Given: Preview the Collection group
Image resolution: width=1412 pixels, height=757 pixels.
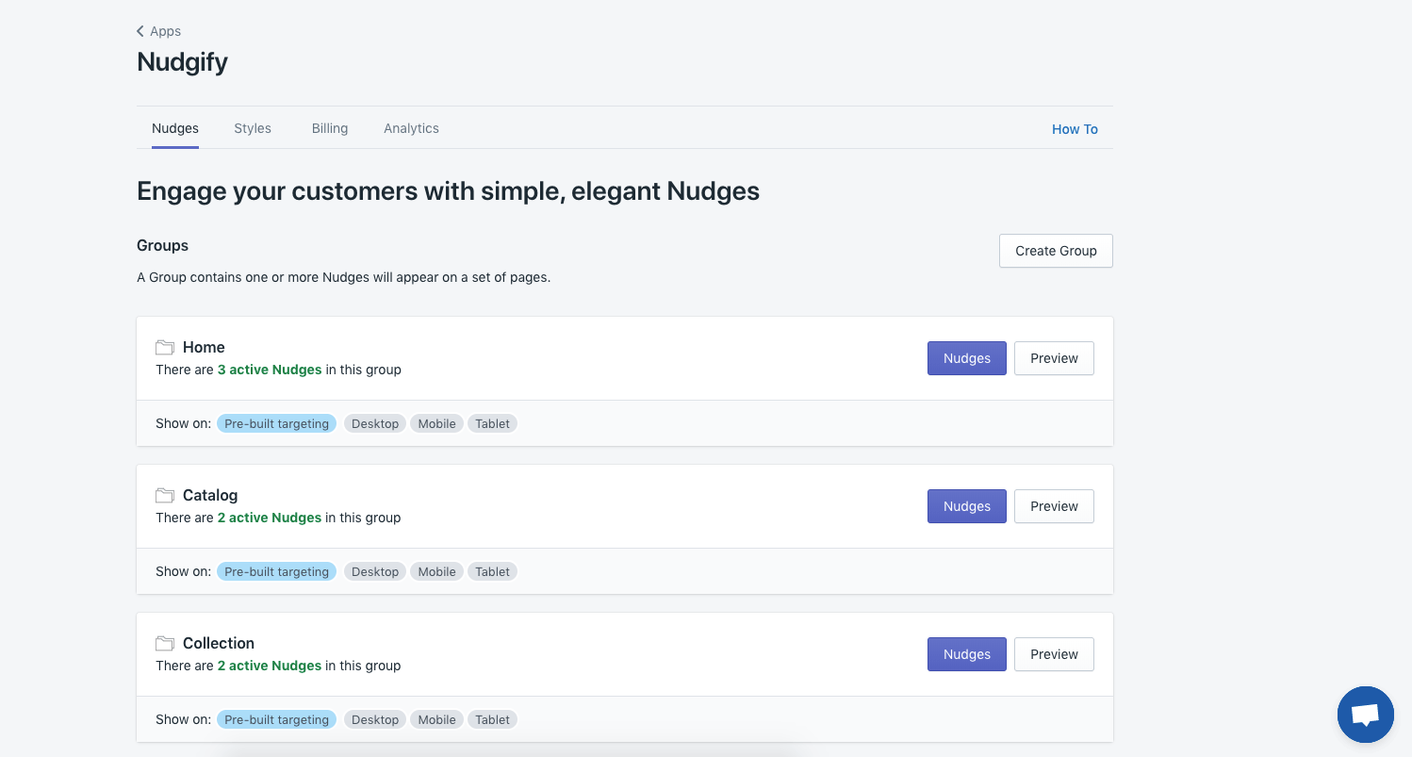Looking at the screenshot, I should coord(1054,654).
